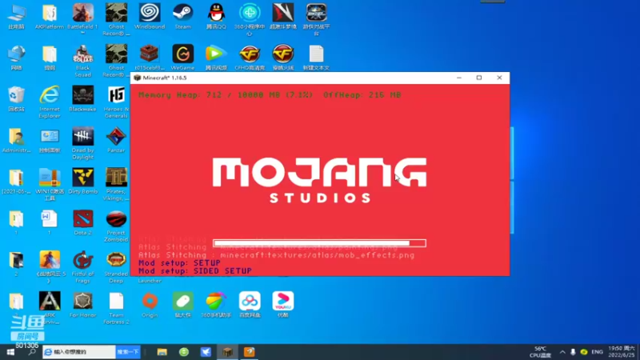Open Dirty Bomb desktop shortcut
Image resolution: width=640 pixels, height=360 pixels.
tap(83, 182)
